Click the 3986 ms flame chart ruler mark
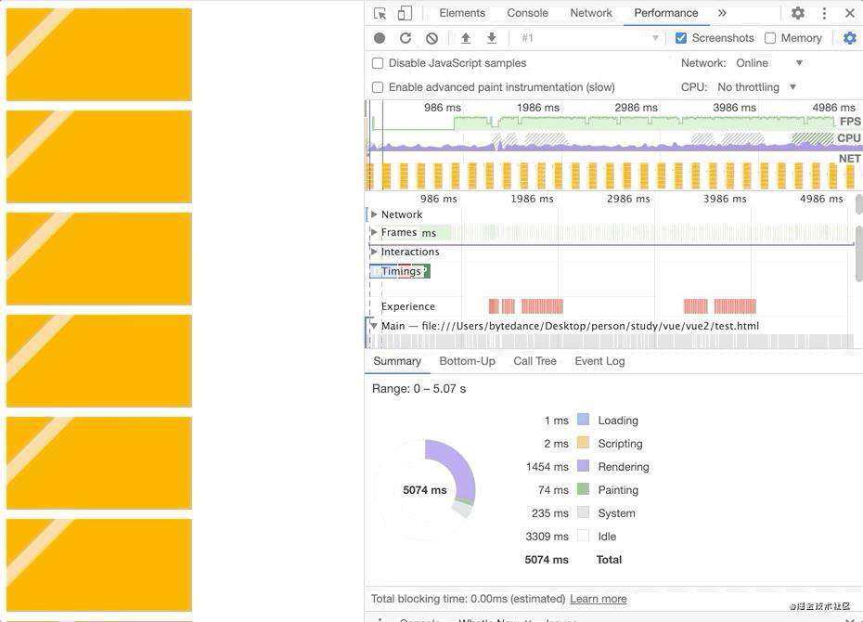 725,199
